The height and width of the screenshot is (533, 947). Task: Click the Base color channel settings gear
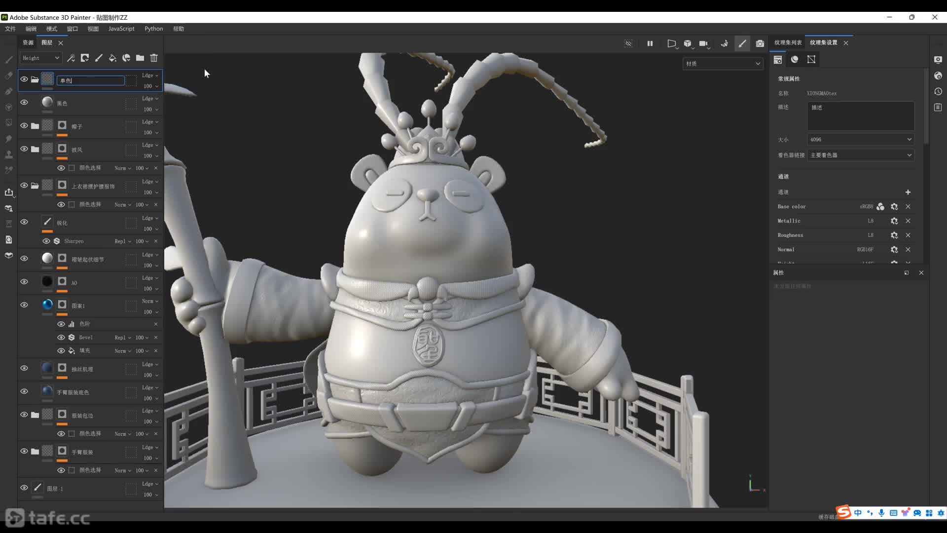[x=894, y=207]
